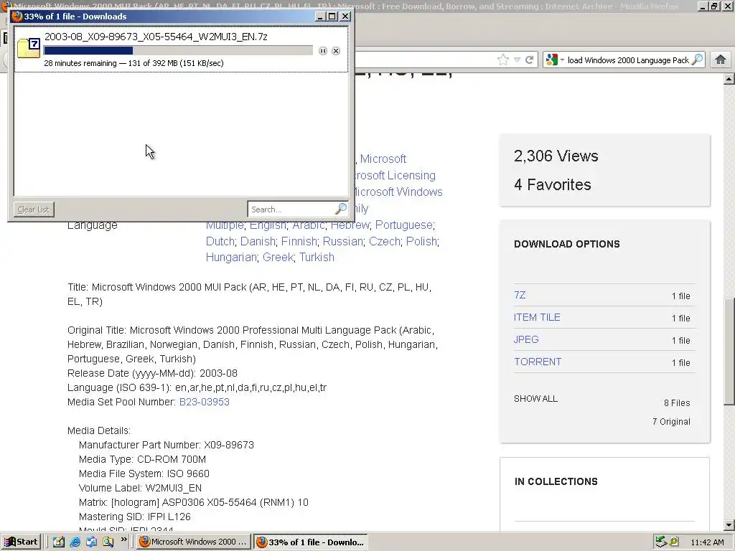Click the Microsoft Licensing link

point(395,175)
